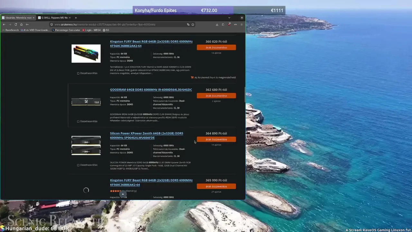Click the '14 ajánlat' text under 360 820 Ft
Image resolution: width=412 pixels, height=232 pixels.
pos(216,53)
